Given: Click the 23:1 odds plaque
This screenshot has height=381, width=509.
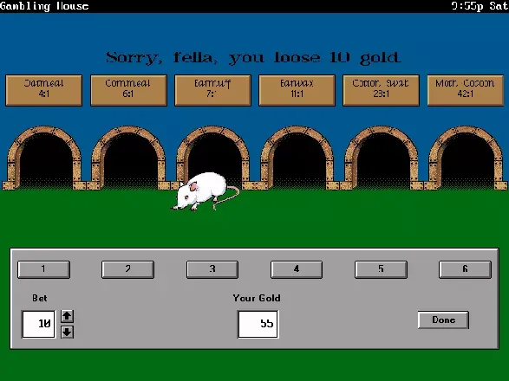Looking at the screenshot, I should coord(381,90).
